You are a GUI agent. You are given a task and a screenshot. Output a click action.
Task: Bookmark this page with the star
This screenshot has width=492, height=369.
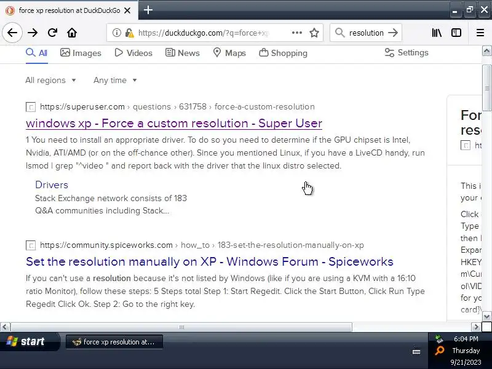(x=314, y=33)
